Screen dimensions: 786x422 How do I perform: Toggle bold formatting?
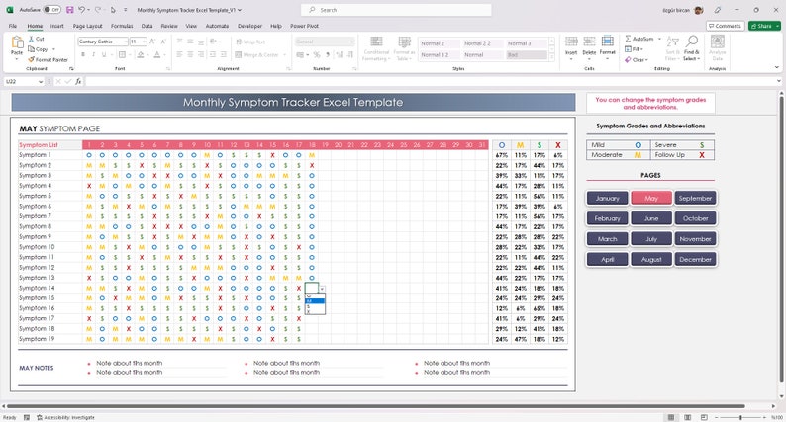(83, 54)
